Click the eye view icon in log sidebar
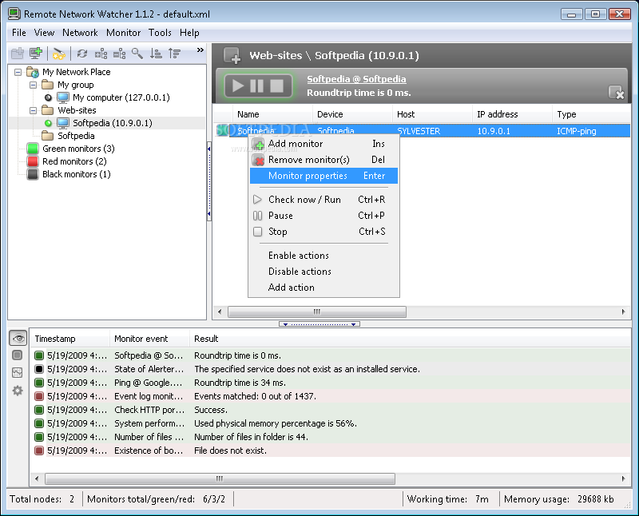 coord(18,339)
